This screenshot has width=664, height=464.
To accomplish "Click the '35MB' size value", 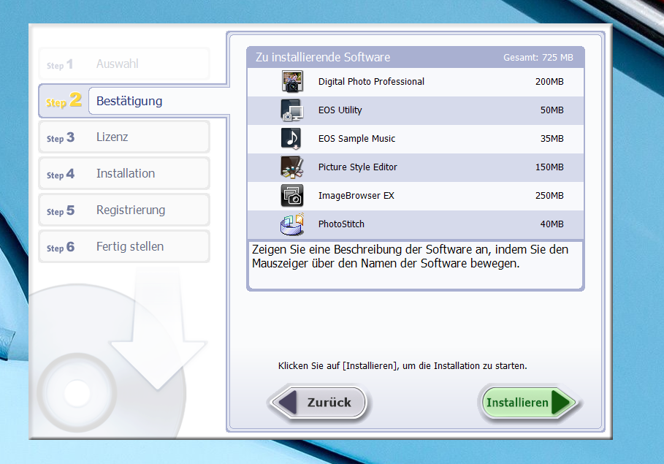I will click(x=552, y=139).
